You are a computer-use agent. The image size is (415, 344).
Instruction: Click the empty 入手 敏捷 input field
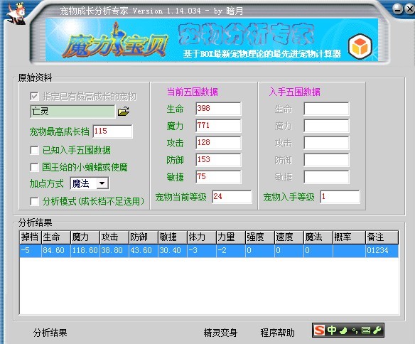(326, 177)
